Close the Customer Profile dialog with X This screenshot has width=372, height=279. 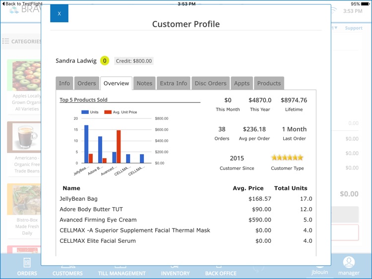(59, 14)
